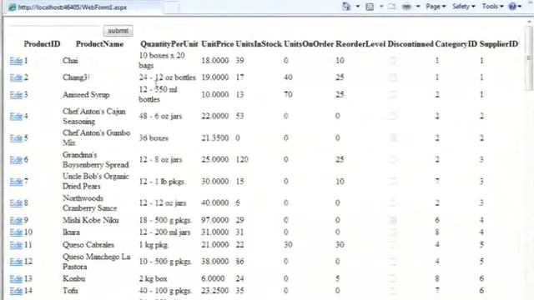
Task: Click the price 97.0000 cell
Action: (x=214, y=220)
